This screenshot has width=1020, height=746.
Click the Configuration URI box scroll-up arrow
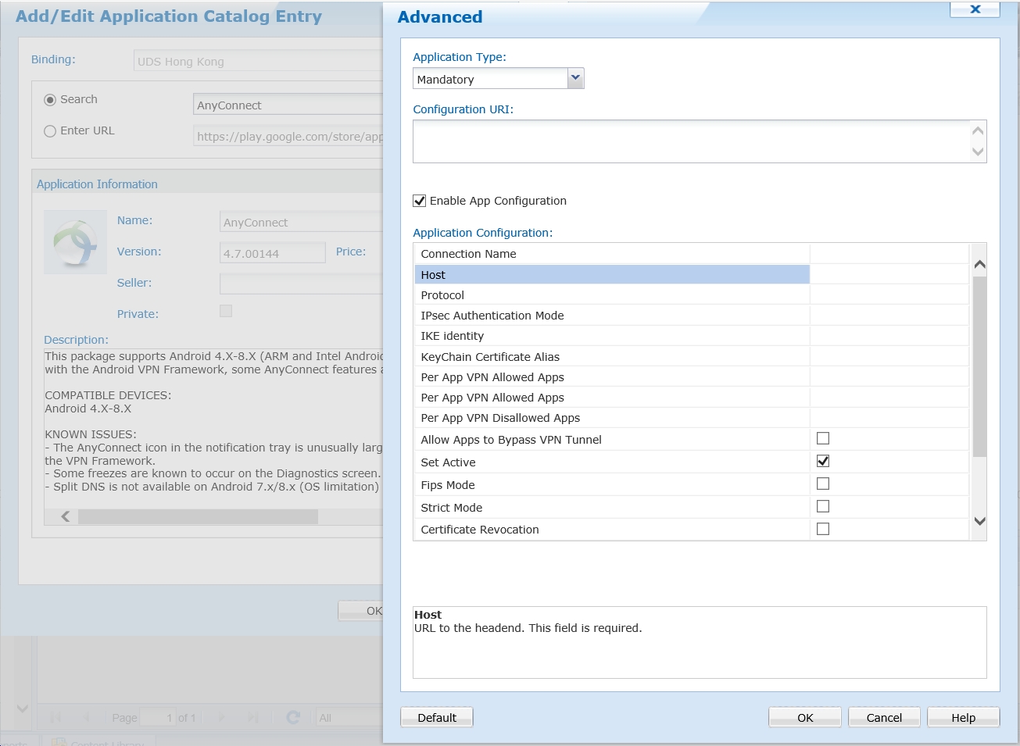(977, 130)
